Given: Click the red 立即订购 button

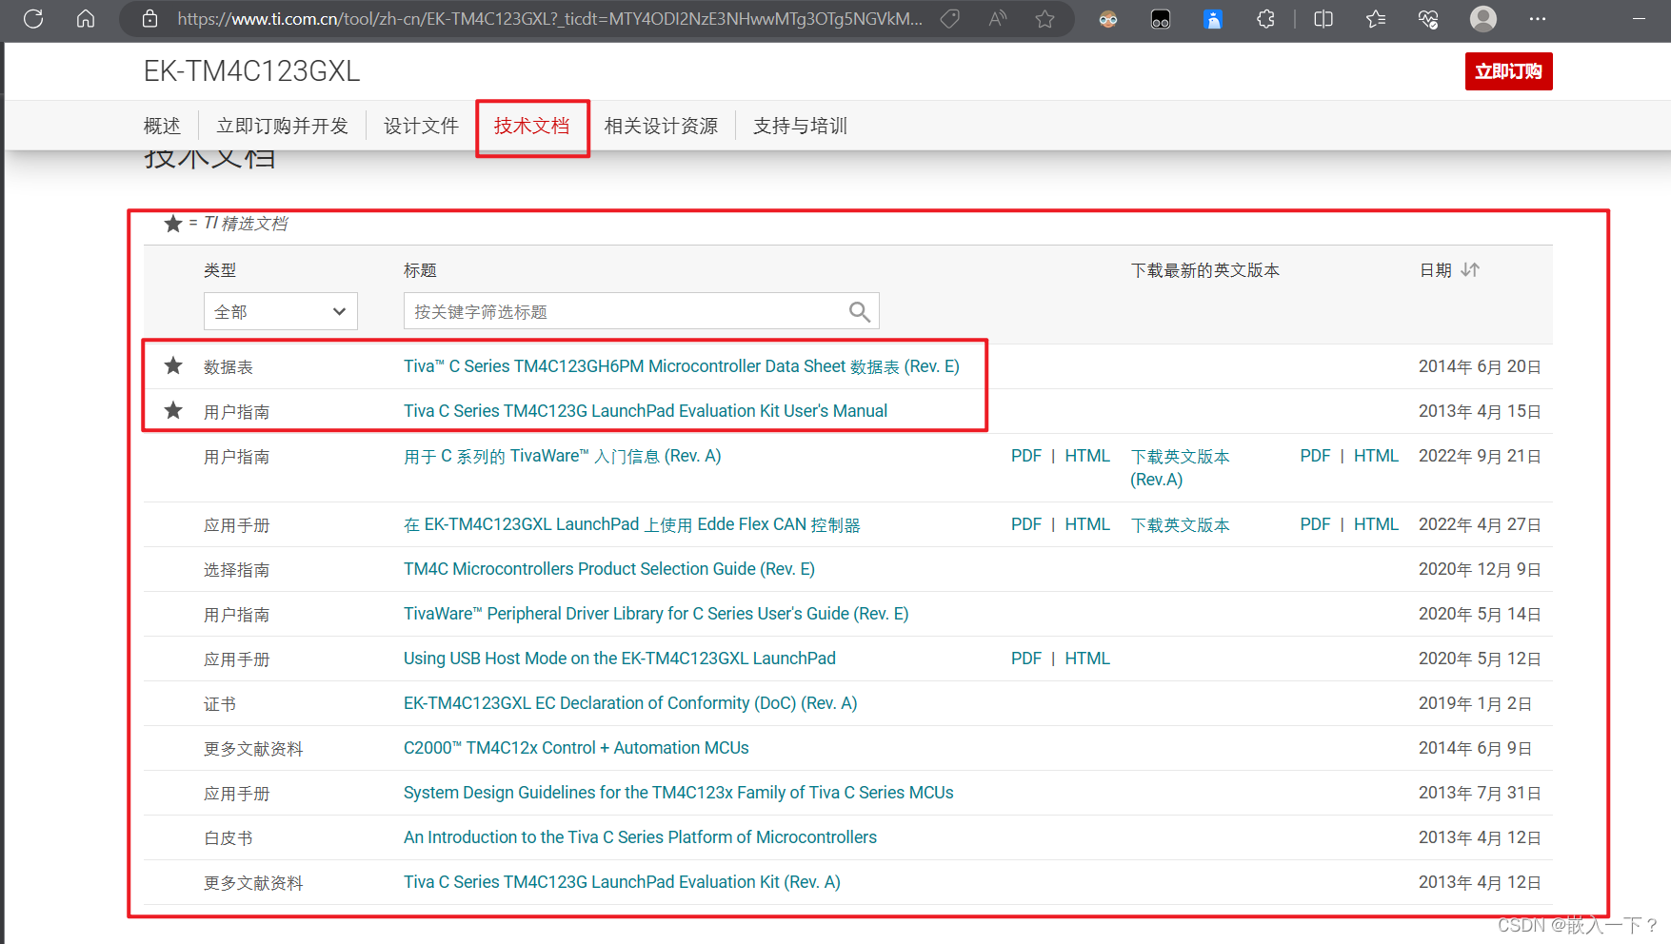Looking at the screenshot, I should tap(1508, 71).
